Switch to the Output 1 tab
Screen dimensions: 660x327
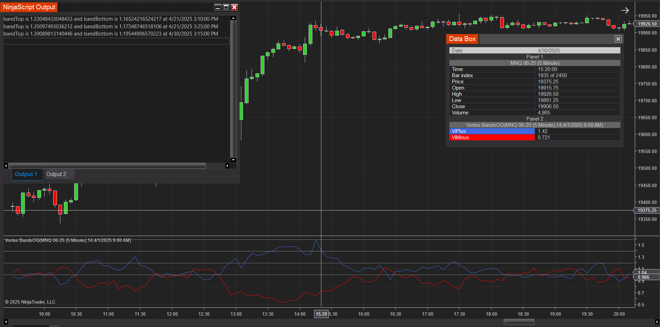(x=27, y=174)
